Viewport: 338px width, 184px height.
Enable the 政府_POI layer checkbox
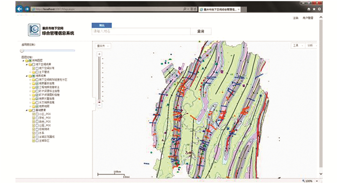(37, 122)
